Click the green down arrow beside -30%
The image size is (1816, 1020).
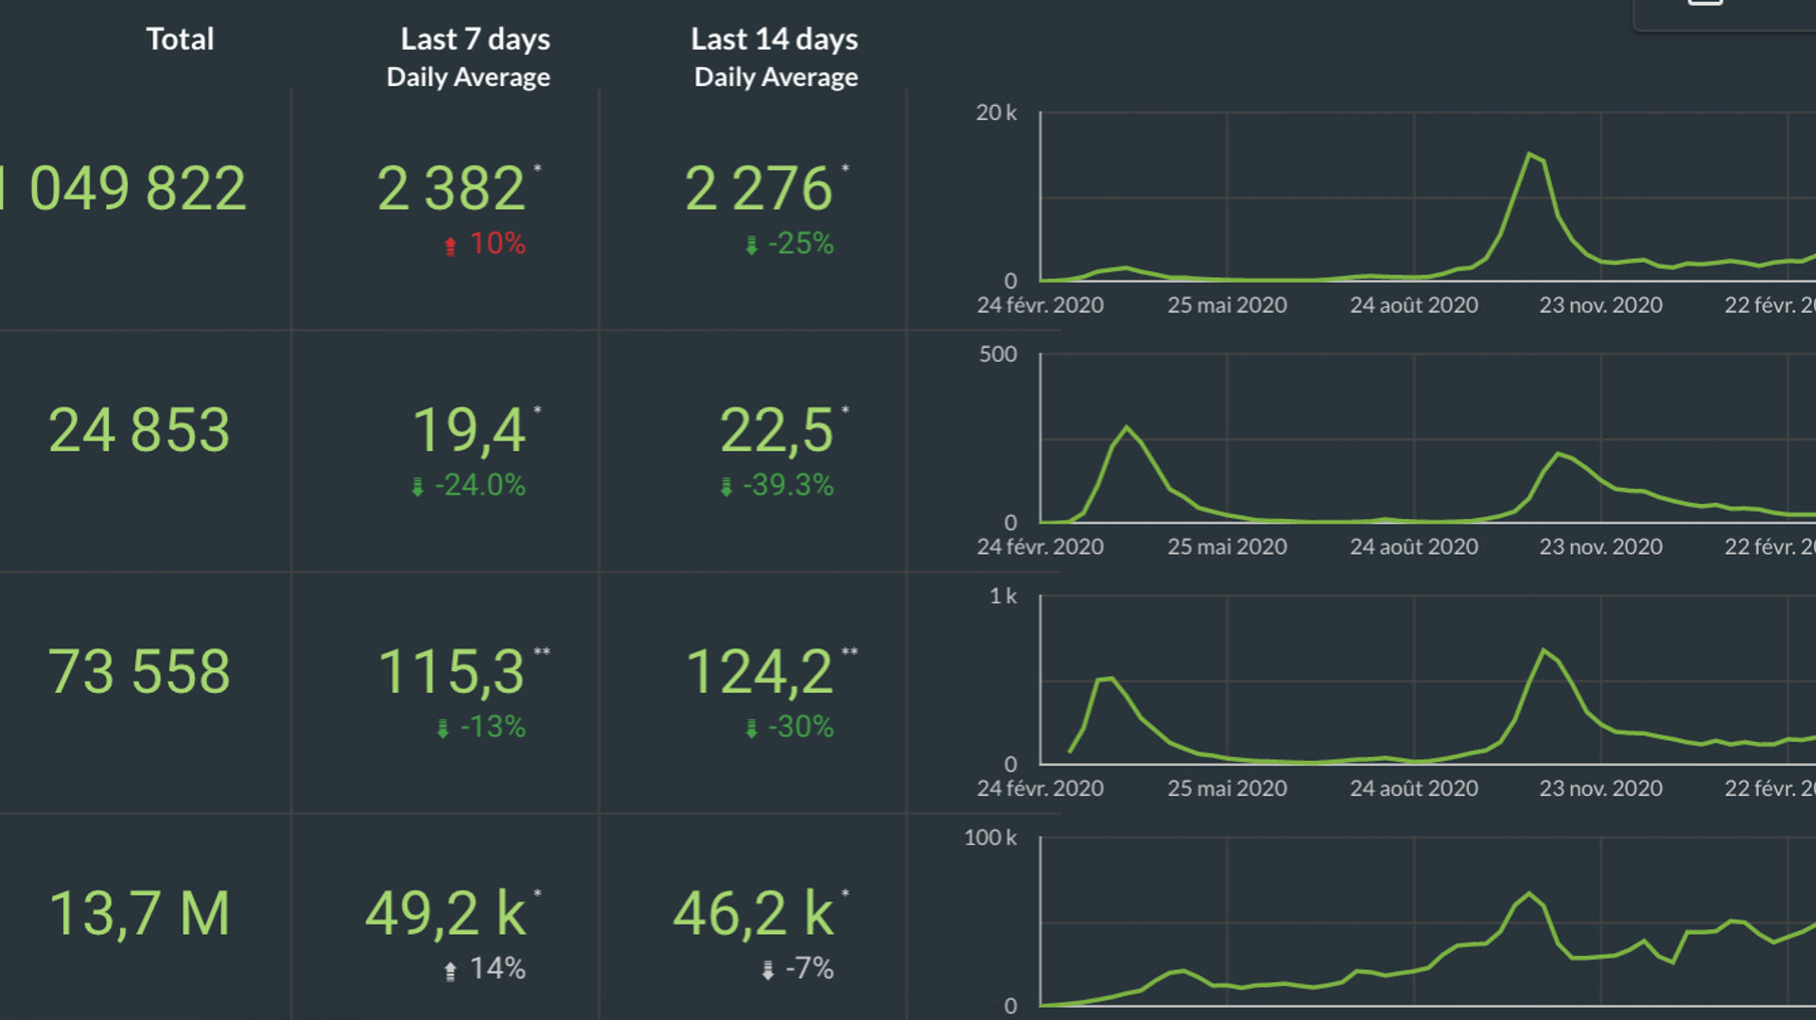(751, 728)
